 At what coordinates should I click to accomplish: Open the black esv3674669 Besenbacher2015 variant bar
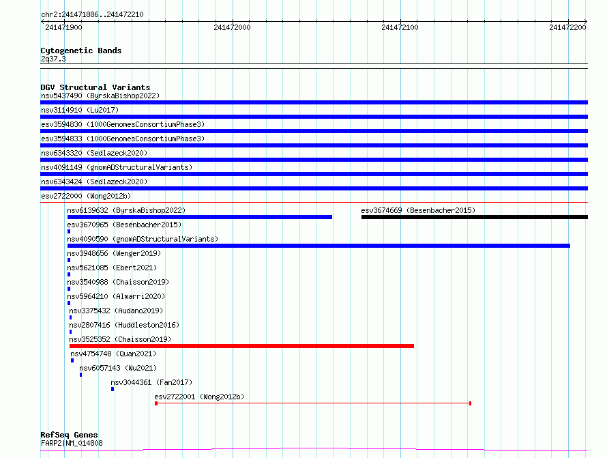coord(474,217)
